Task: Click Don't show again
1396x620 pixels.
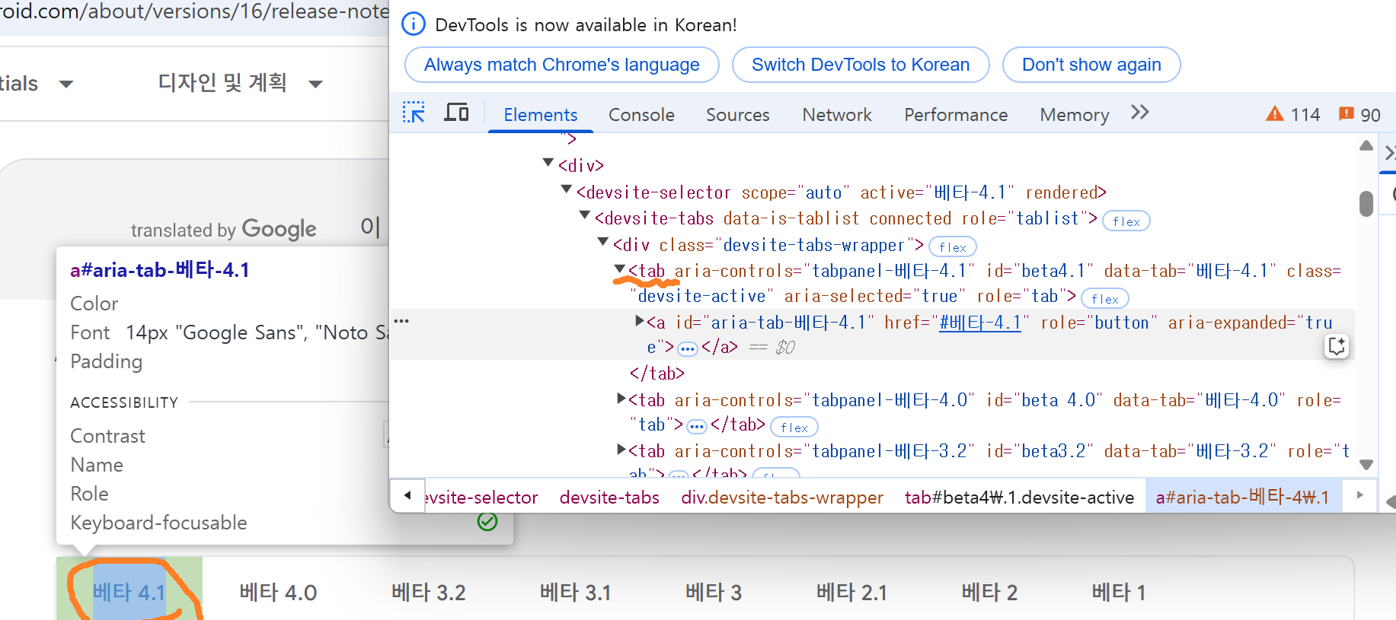Action: (1091, 65)
